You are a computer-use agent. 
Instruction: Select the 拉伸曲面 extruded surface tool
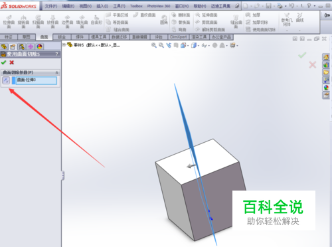click(9, 21)
